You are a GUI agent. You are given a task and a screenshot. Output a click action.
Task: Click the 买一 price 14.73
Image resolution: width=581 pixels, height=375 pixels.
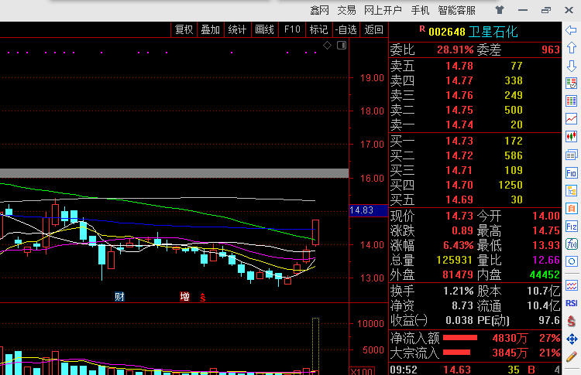[459, 141]
